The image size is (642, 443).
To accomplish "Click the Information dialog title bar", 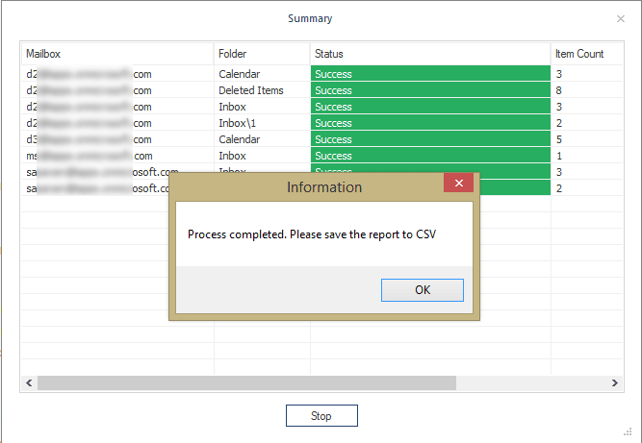I will click(308, 186).
